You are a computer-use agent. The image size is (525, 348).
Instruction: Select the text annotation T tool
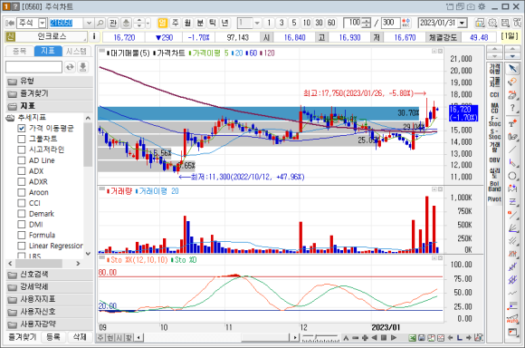(512, 123)
